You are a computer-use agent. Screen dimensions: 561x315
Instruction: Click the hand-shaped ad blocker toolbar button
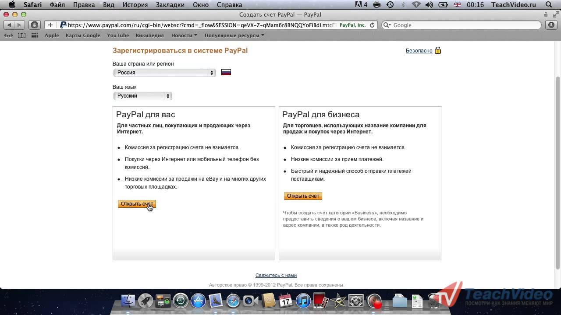35,25
